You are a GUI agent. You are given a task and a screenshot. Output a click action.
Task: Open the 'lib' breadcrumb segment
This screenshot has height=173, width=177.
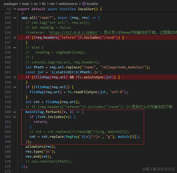click(x=44, y=4)
